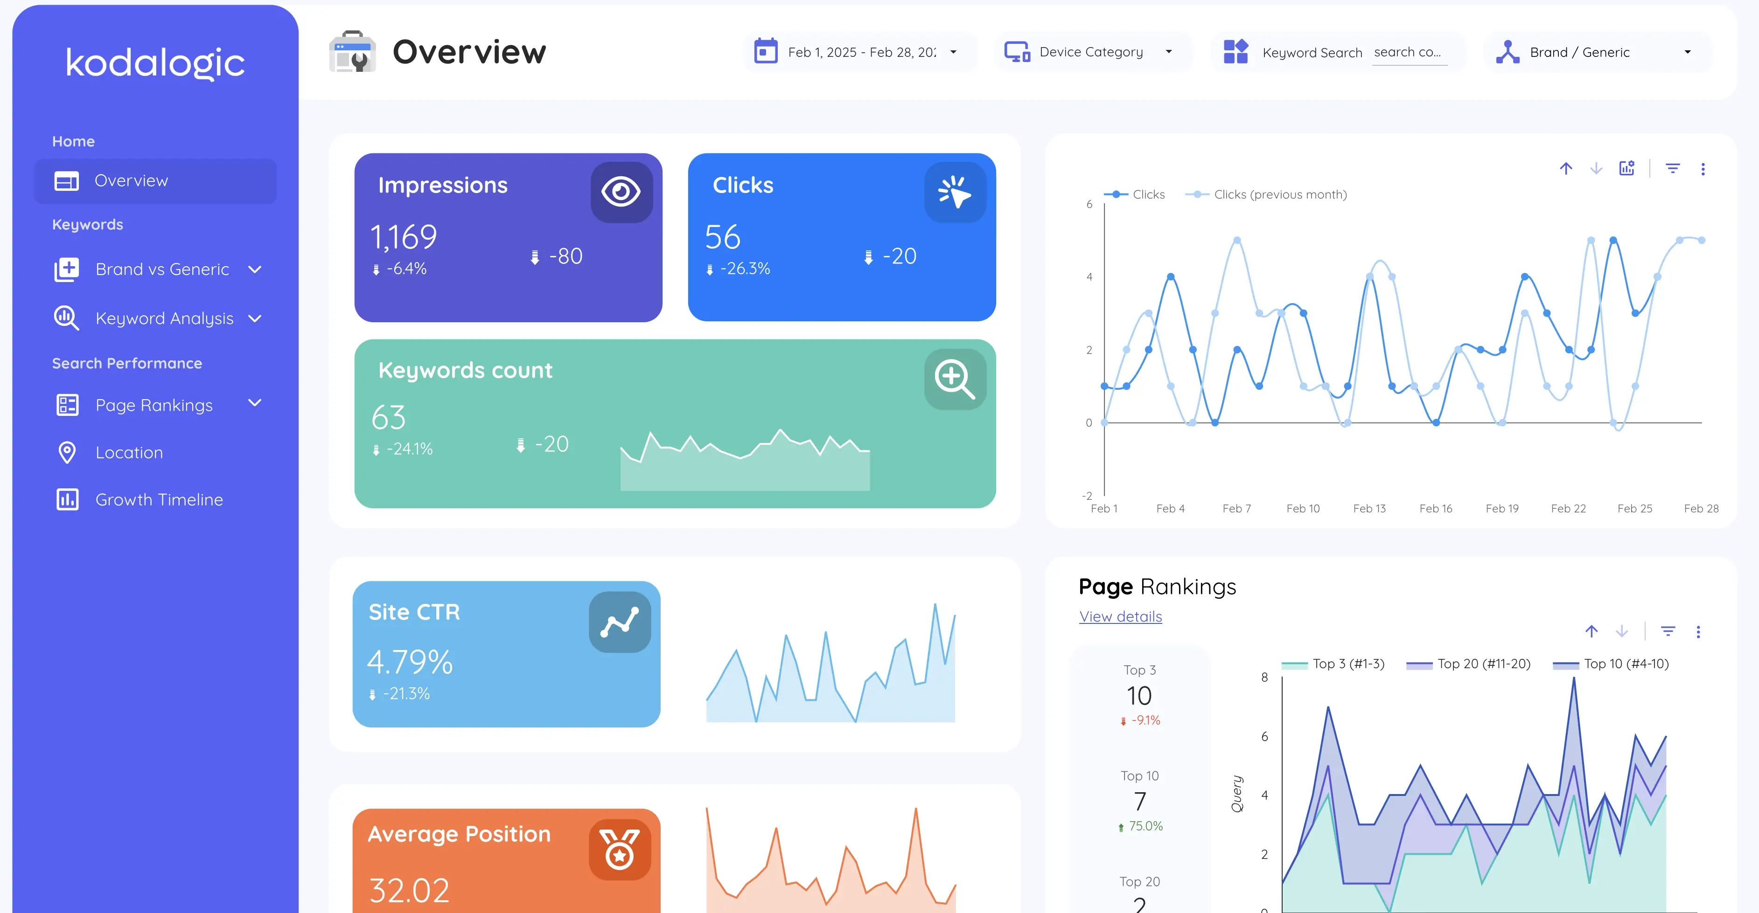The image size is (1759, 913).
Task: Click the Keywords count value 63
Action: tap(389, 417)
